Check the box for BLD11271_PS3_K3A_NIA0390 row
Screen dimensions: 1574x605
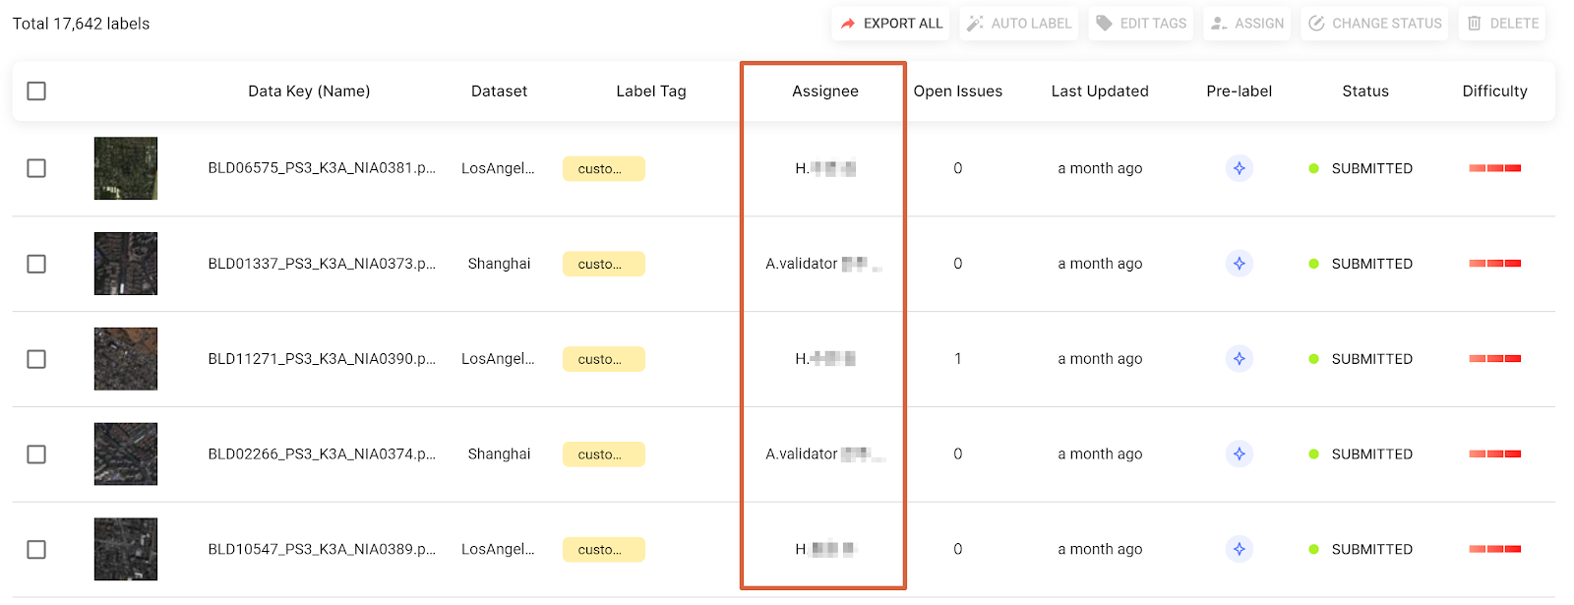pyautogui.click(x=36, y=359)
